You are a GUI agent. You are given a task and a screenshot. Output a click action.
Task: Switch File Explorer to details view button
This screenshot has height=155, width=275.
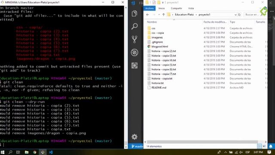260,146
